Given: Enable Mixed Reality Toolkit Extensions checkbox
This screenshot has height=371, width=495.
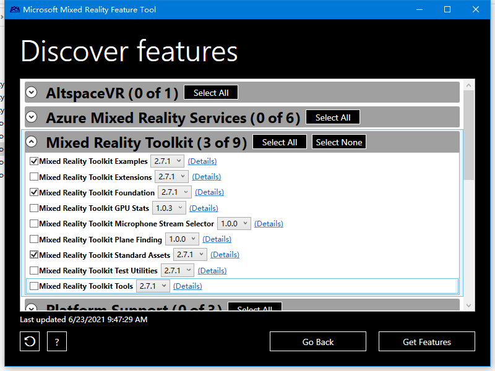Looking at the screenshot, I should pyautogui.click(x=34, y=177).
